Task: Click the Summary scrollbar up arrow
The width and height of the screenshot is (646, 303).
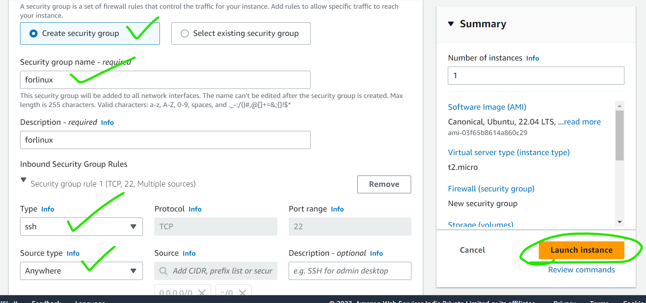Action: pyautogui.click(x=619, y=106)
